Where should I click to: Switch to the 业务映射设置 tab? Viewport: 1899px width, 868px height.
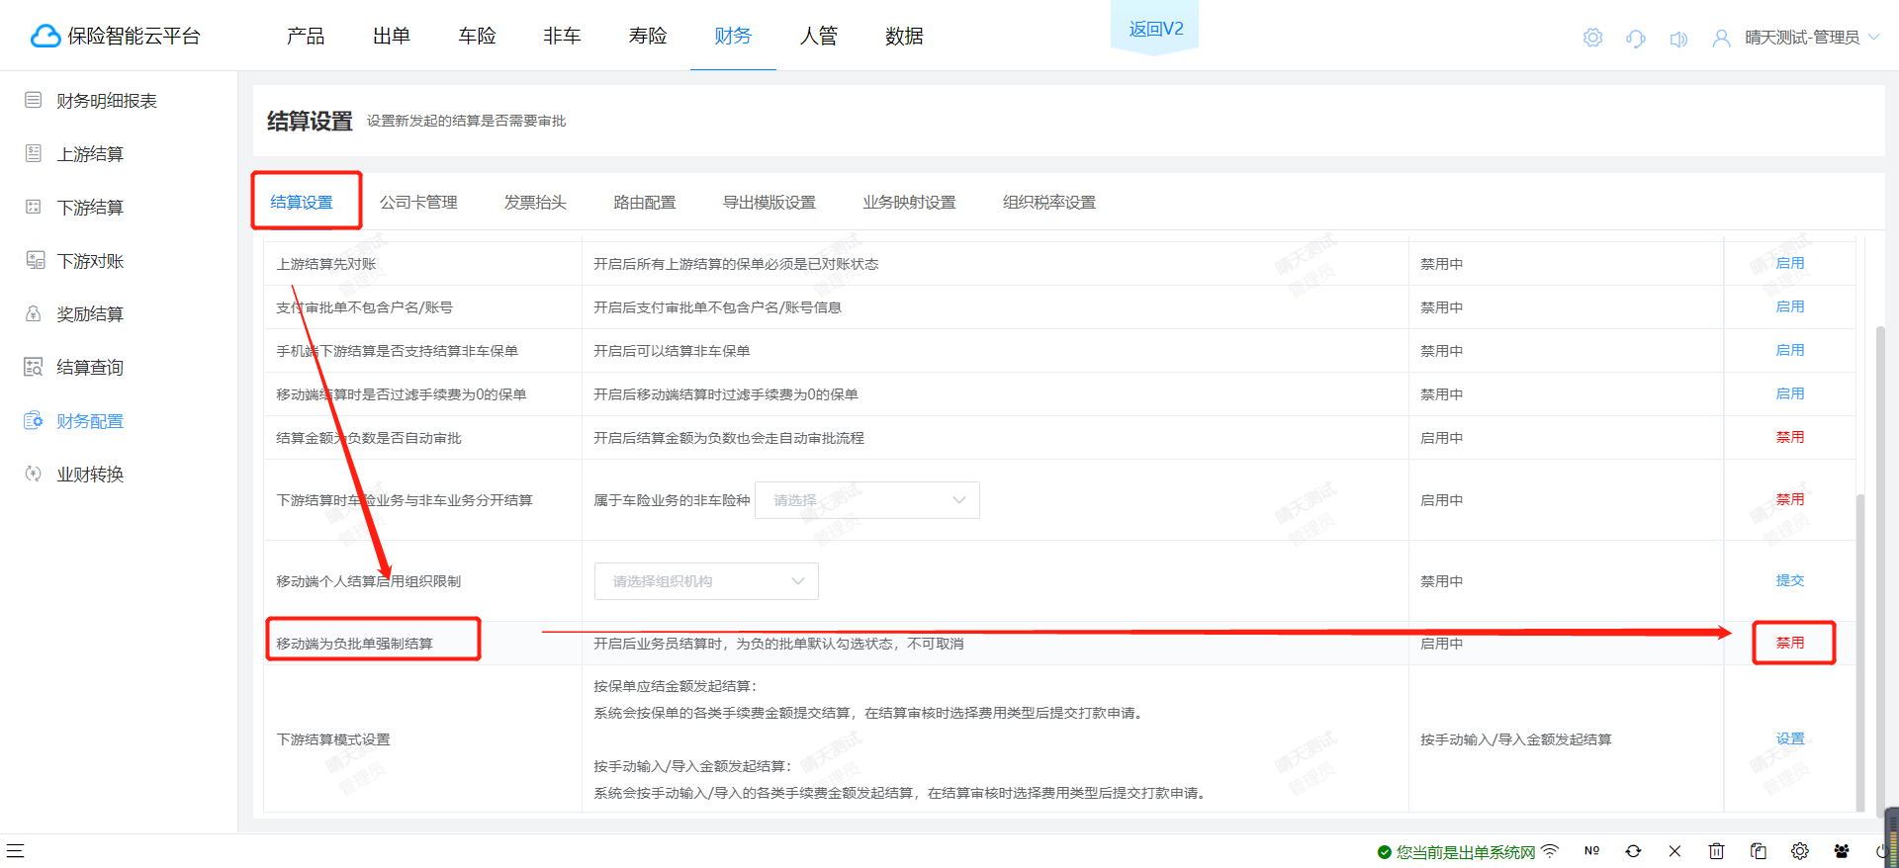pyautogui.click(x=909, y=202)
